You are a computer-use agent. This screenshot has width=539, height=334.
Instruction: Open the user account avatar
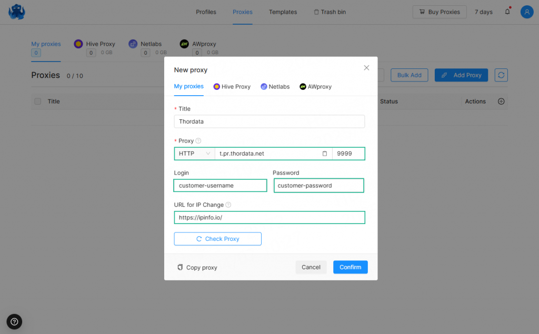point(526,12)
